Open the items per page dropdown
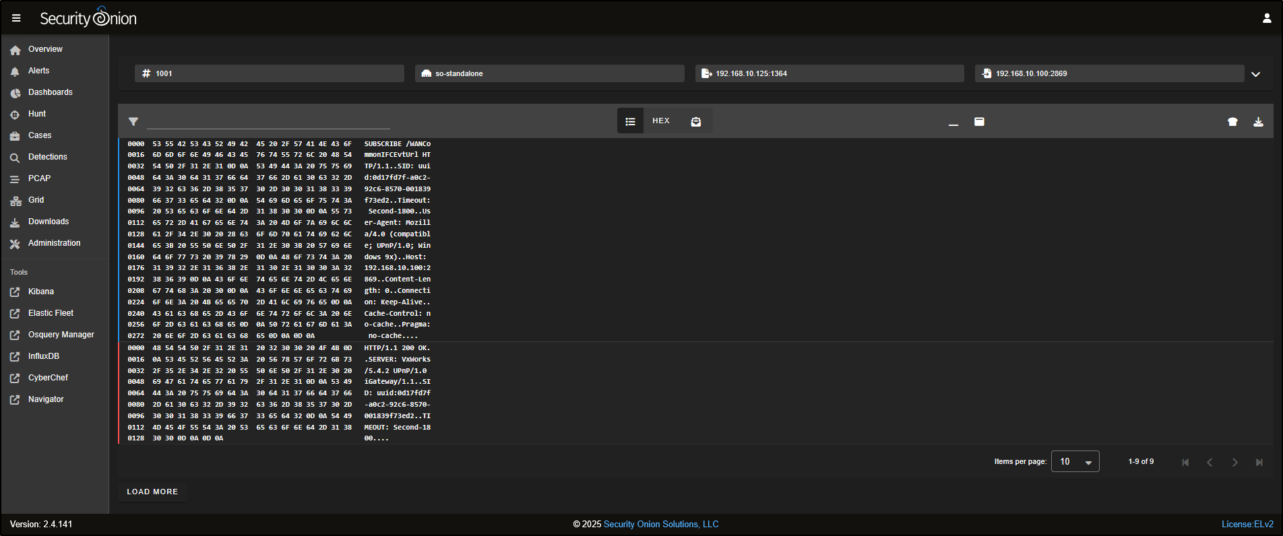Screen dimensions: 1283x536 click(1075, 461)
